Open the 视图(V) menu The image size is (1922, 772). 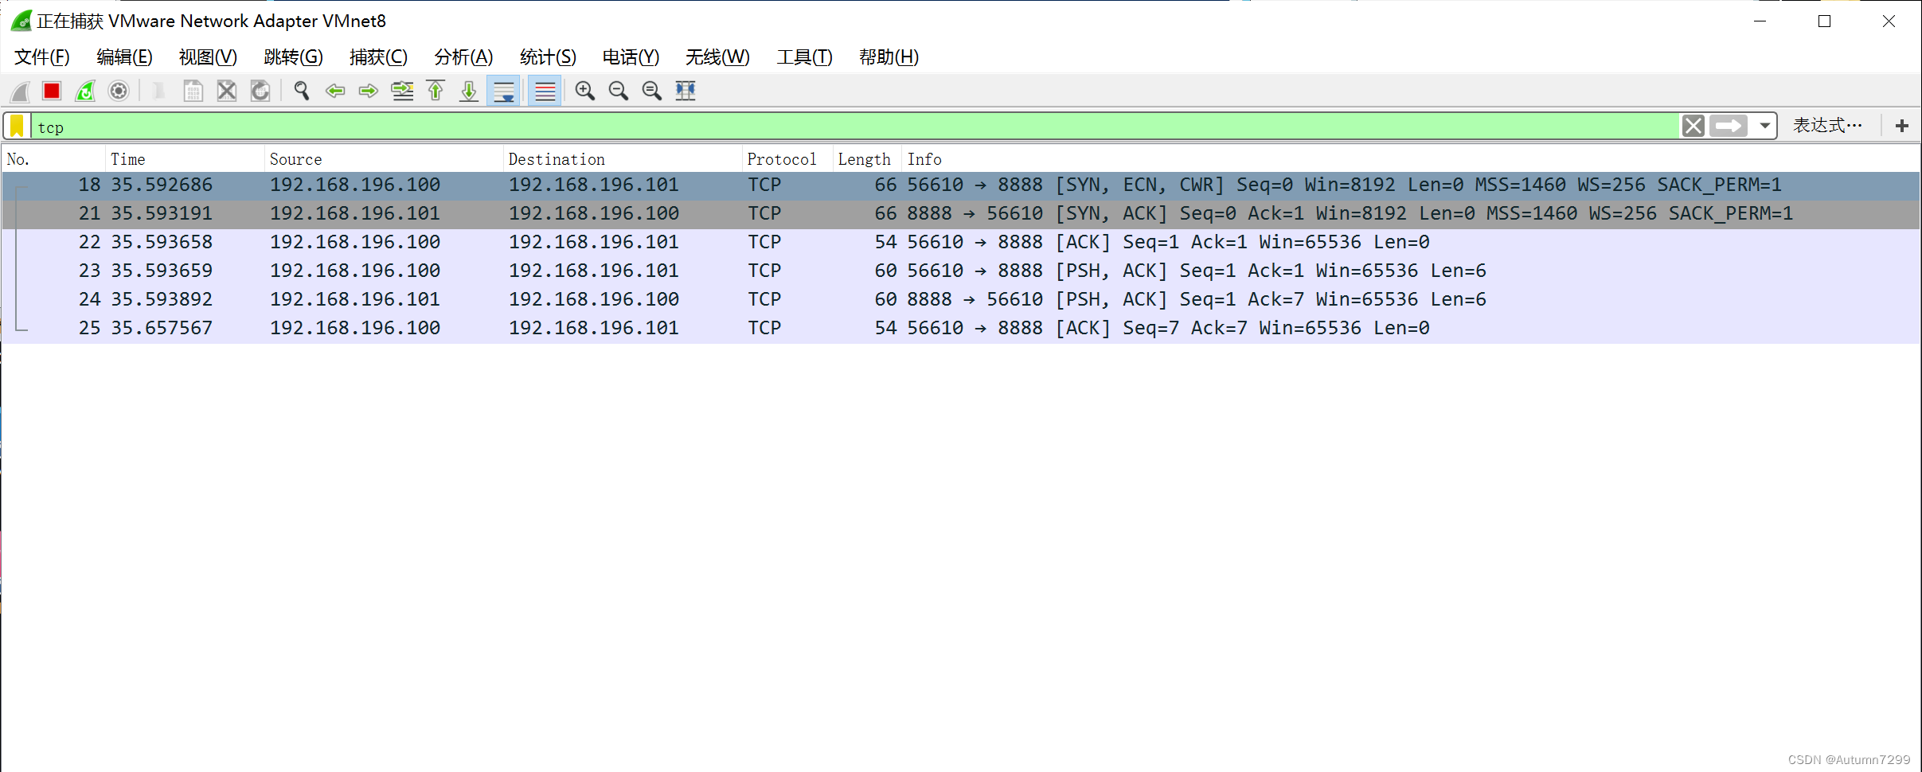pyautogui.click(x=208, y=57)
